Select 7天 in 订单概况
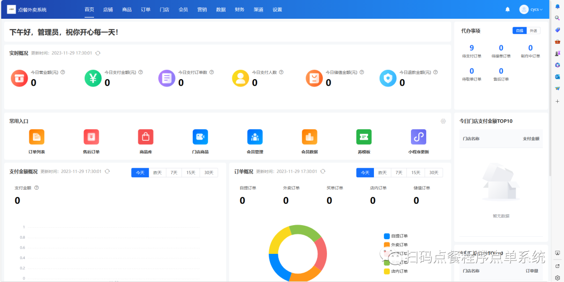This screenshot has height=282, width=564. click(x=399, y=173)
